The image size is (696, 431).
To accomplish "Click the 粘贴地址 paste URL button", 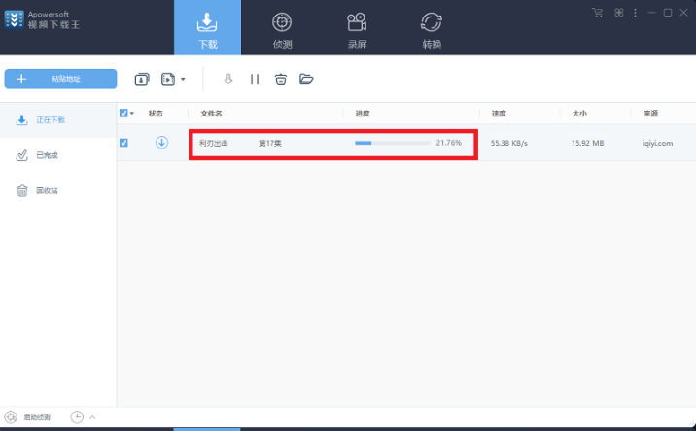I will (61, 79).
